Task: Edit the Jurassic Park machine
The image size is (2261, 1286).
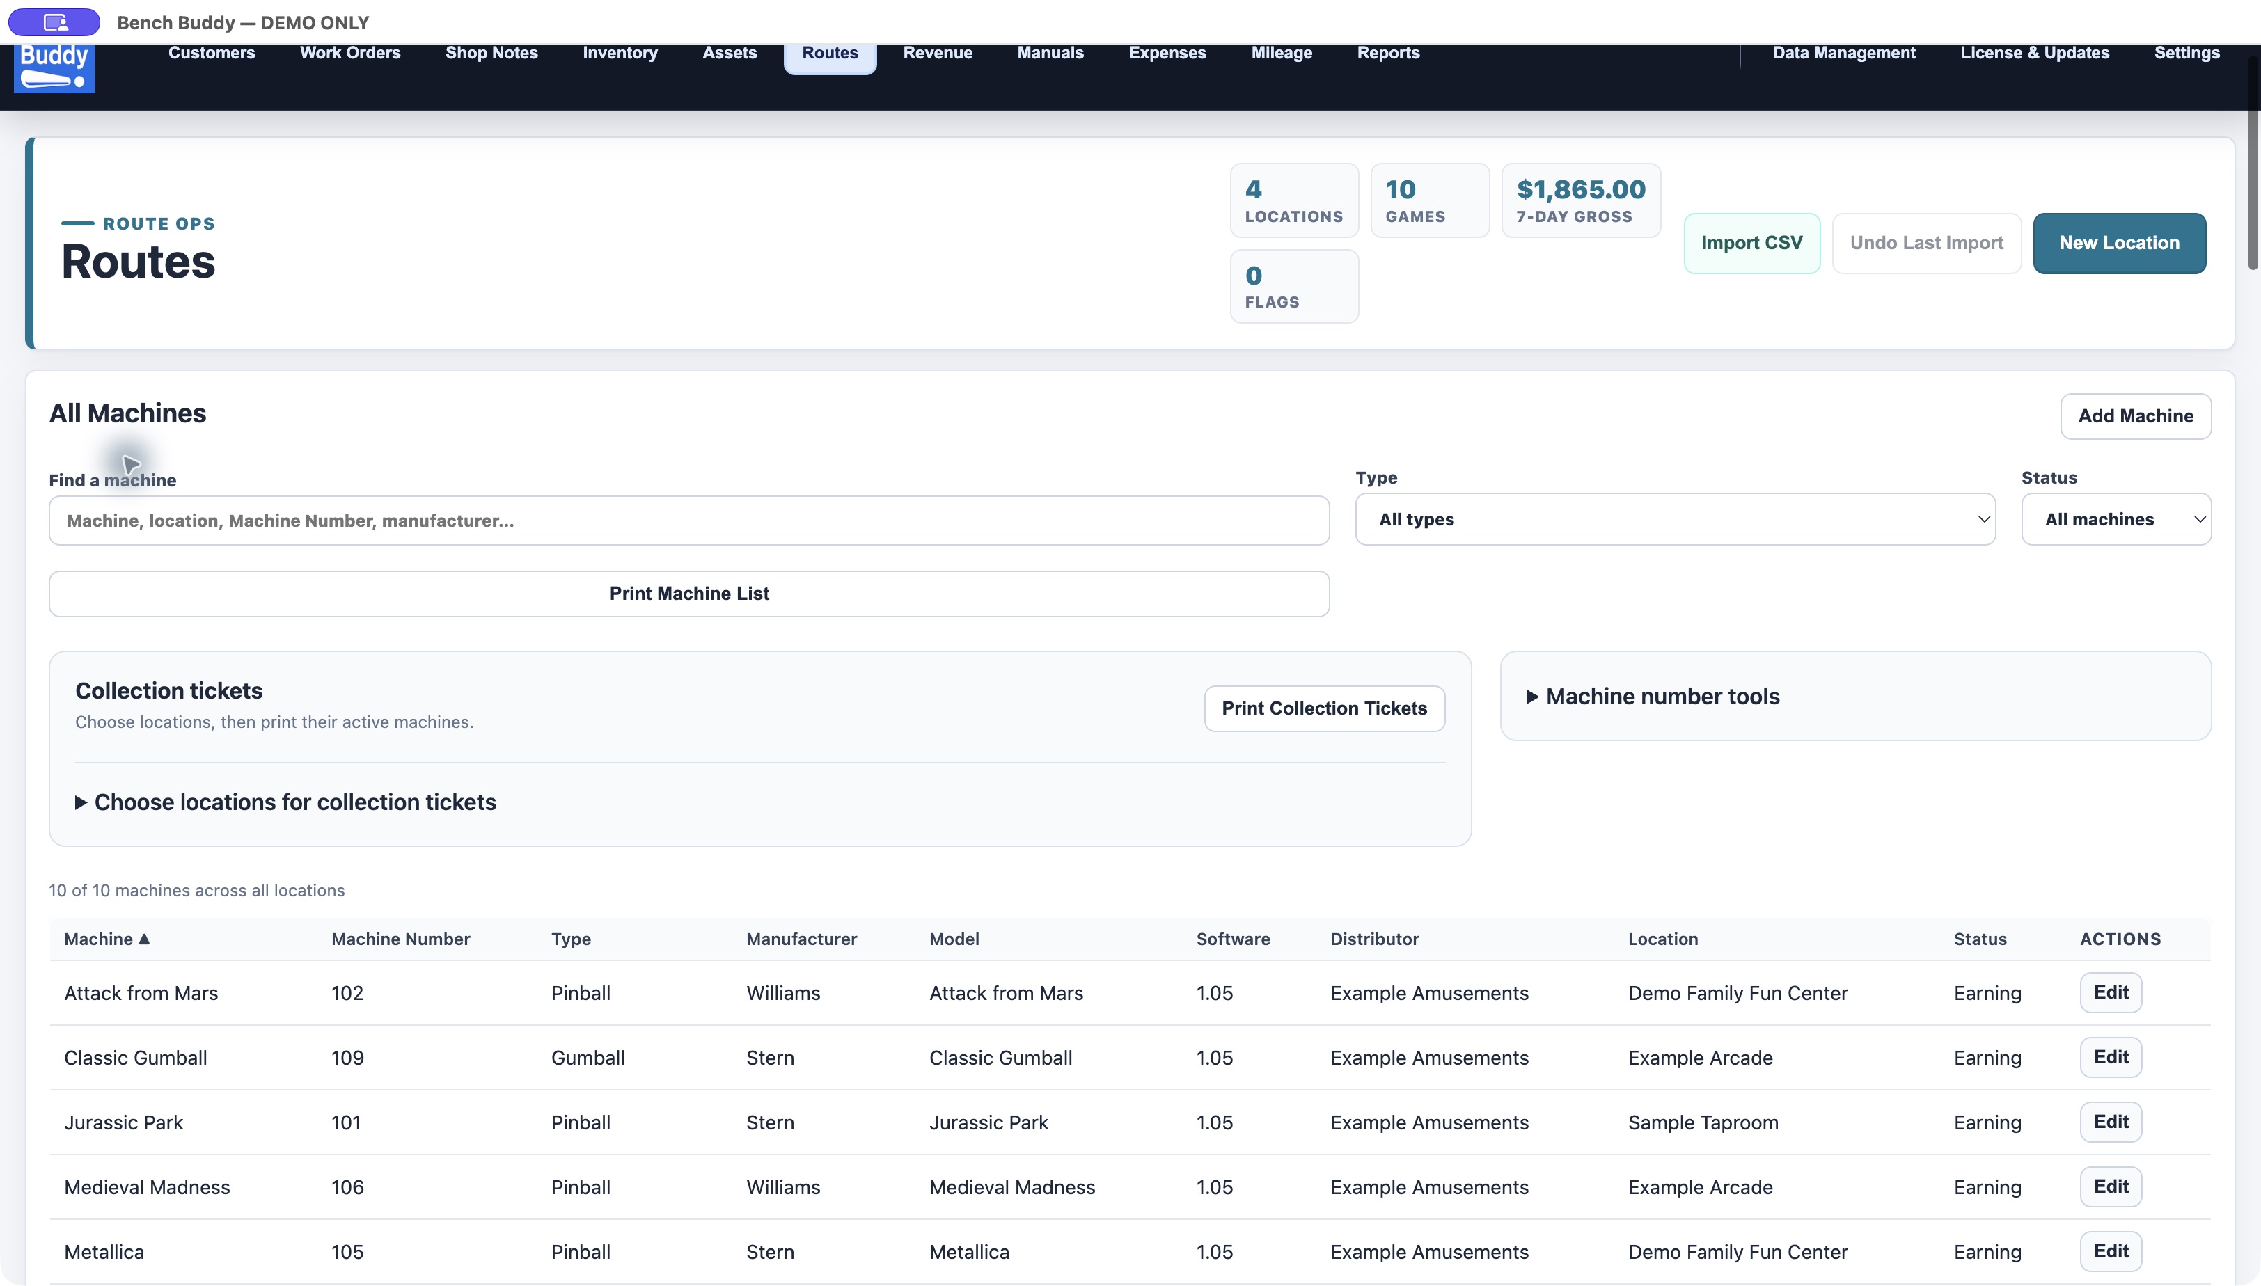Action: [x=2111, y=1122]
